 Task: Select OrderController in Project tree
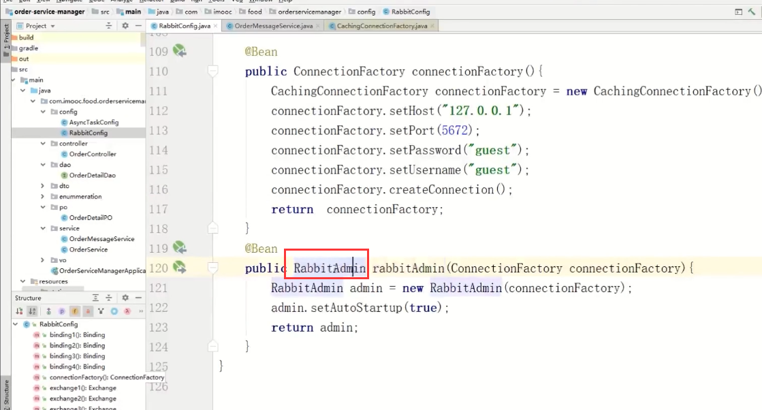click(x=89, y=154)
